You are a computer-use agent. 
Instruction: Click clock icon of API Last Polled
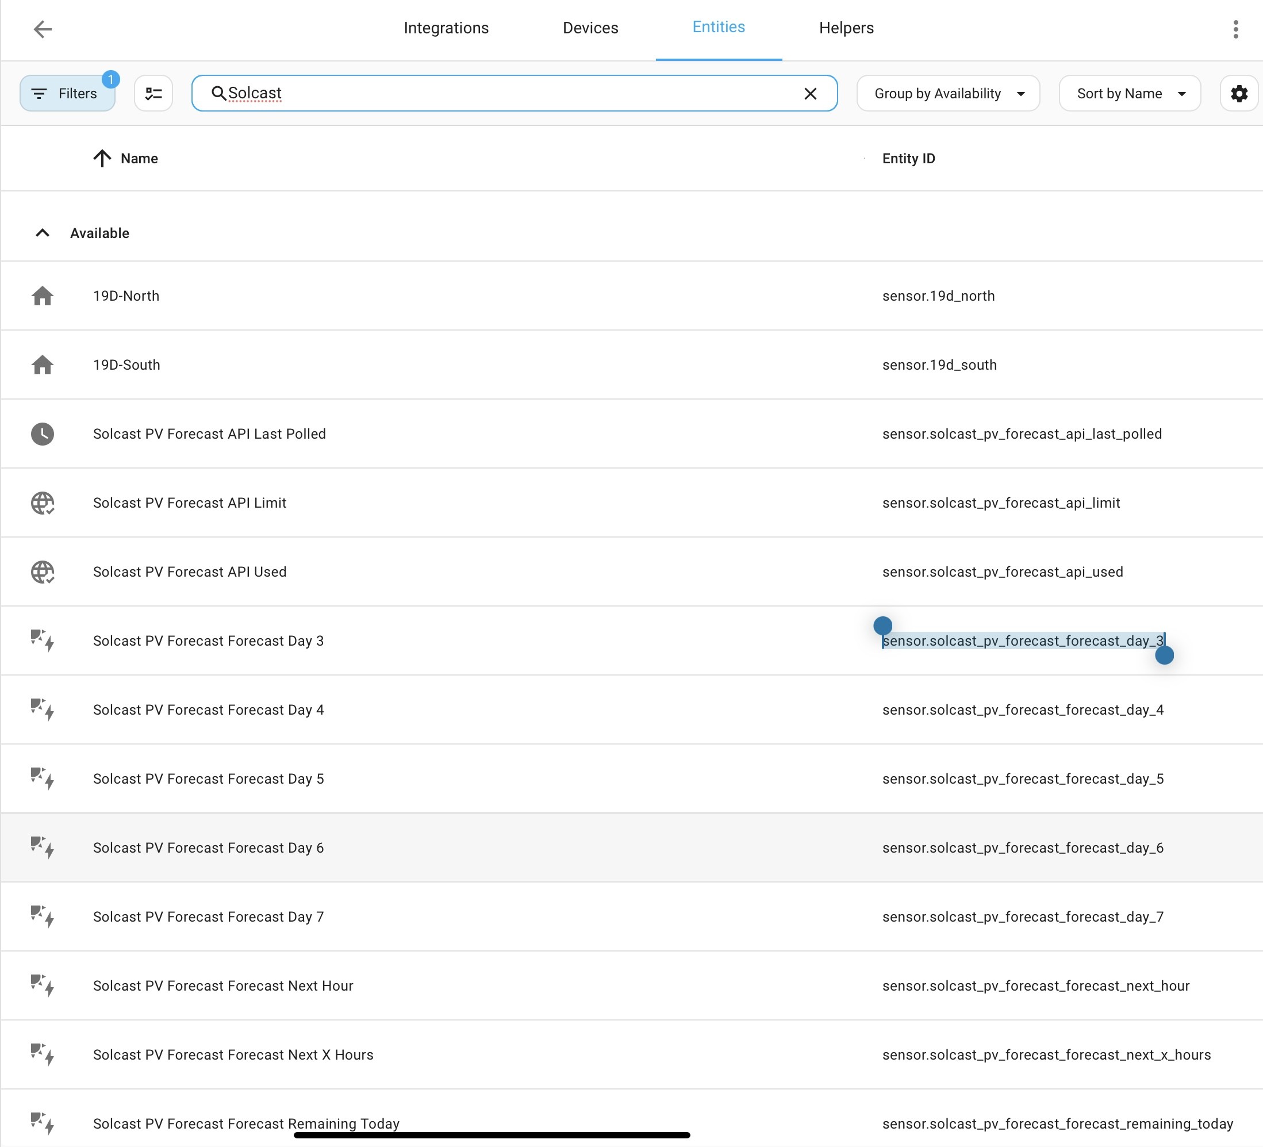43,434
